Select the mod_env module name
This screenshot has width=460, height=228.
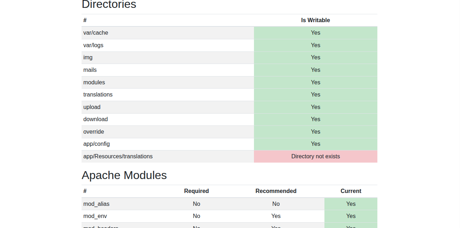coord(95,216)
